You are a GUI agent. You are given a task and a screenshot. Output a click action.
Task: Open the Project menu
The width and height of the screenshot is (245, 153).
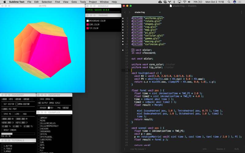pos(93,2)
